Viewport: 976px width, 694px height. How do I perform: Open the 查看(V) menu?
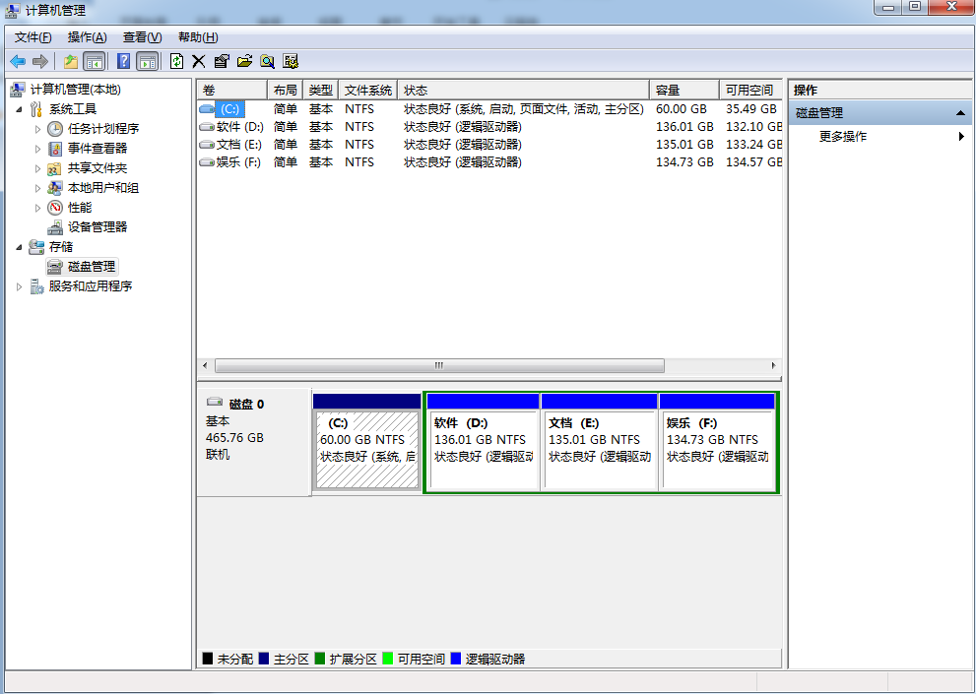click(x=143, y=37)
